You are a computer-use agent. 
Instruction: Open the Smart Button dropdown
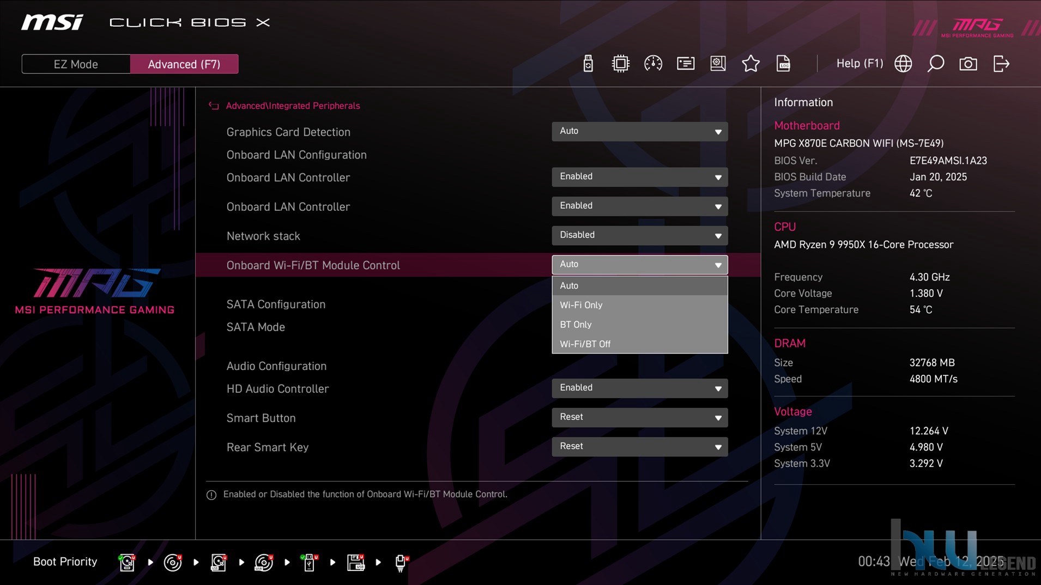[639, 417]
